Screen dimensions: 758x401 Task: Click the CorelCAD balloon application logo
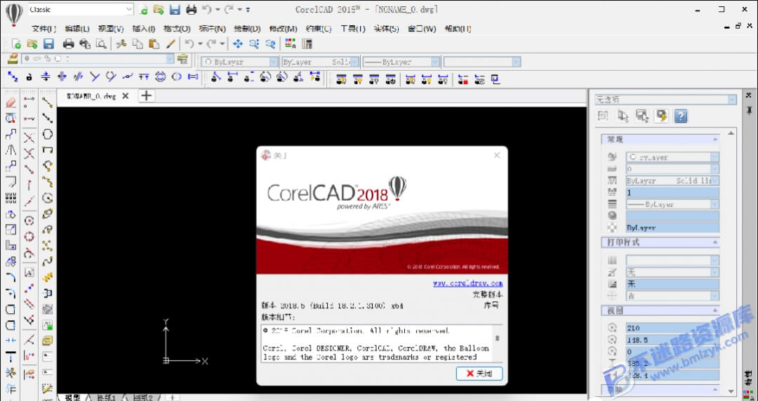click(x=14, y=15)
